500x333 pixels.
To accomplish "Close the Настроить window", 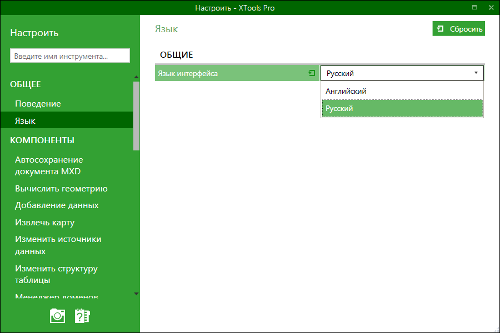I will pos(491,7).
